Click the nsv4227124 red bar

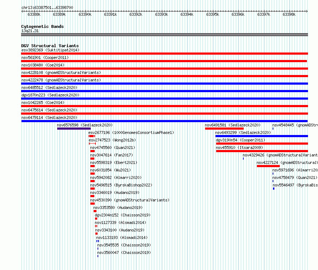pos(268,166)
